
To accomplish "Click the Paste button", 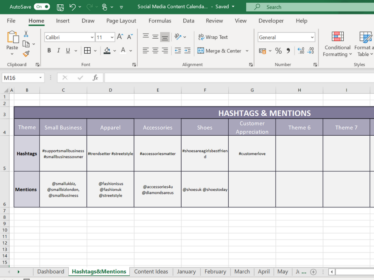I will 12,40.
